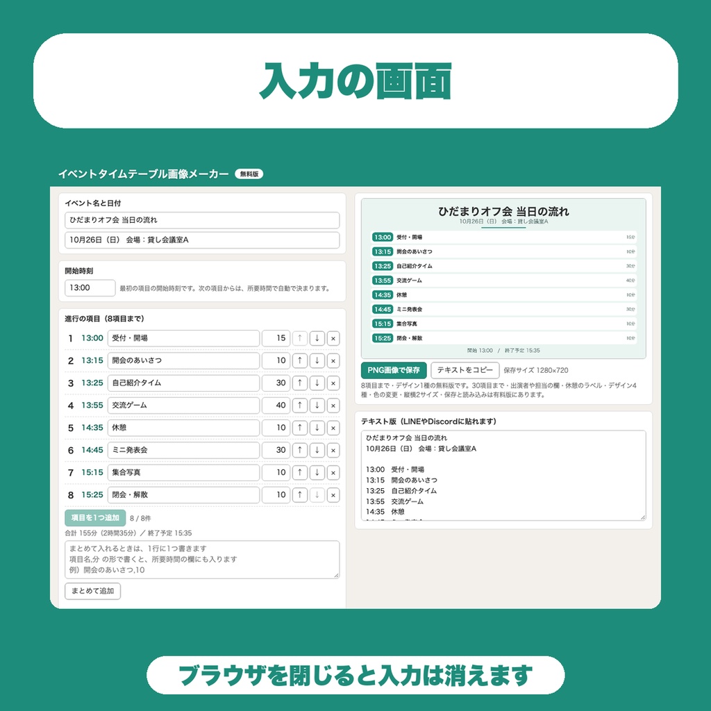Move down row 3 自己紹介タイム
Screen dimensions: 711x711
tap(317, 383)
